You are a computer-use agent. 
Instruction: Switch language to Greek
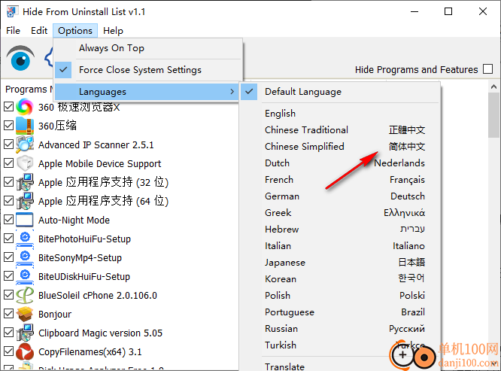pyautogui.click(x=340, y=213)
